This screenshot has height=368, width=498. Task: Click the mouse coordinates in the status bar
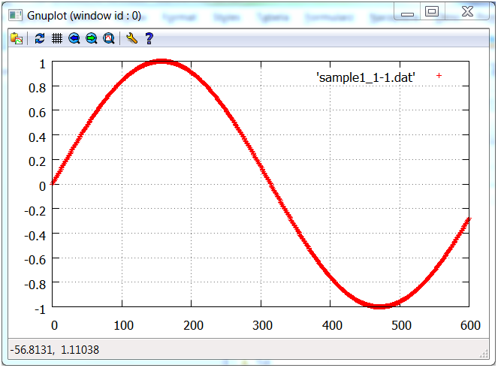pyautogui.click(x=53, y=350)
